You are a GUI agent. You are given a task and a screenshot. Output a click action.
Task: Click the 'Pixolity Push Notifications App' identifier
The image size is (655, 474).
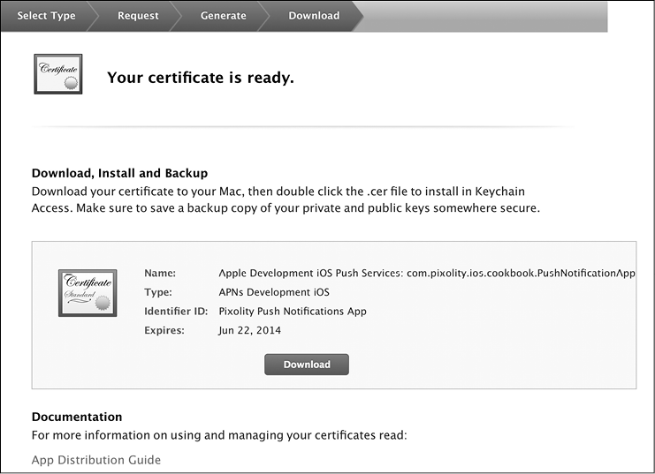coord(292,312)
